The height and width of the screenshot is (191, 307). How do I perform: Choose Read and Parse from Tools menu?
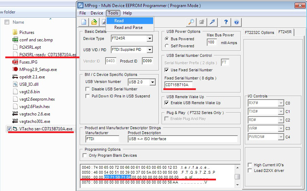point(128,28)
